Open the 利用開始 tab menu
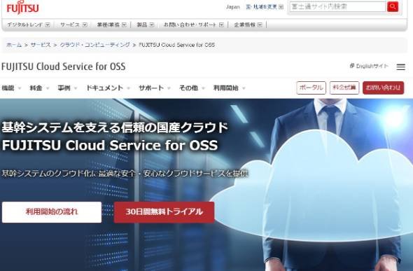Screen dimensions: 413x271 [229, 88]
